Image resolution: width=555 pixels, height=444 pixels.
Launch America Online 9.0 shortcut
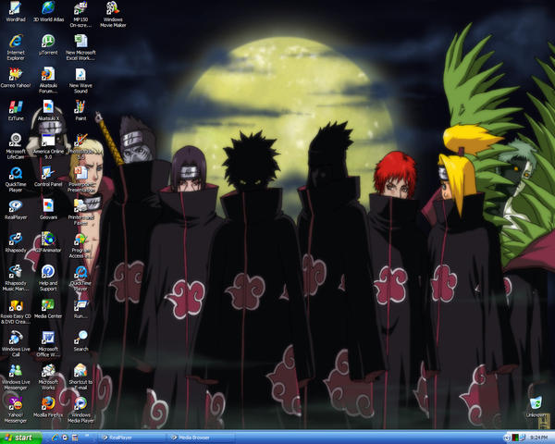48,146
